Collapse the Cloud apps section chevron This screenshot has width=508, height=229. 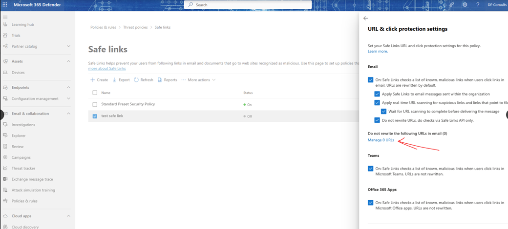click(68, 216)
